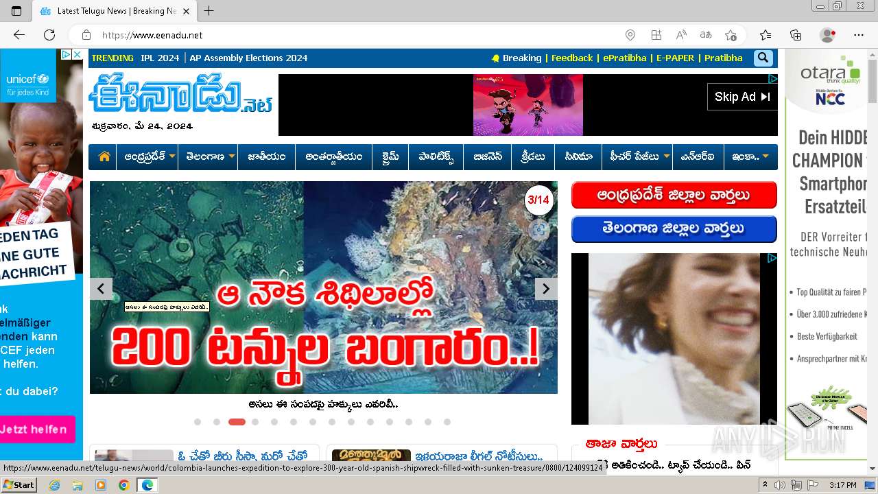Image resolution: width=878 pixels, height=494 pixels.
Task: Open the Start menu
Action: click(x=19, y=485)
